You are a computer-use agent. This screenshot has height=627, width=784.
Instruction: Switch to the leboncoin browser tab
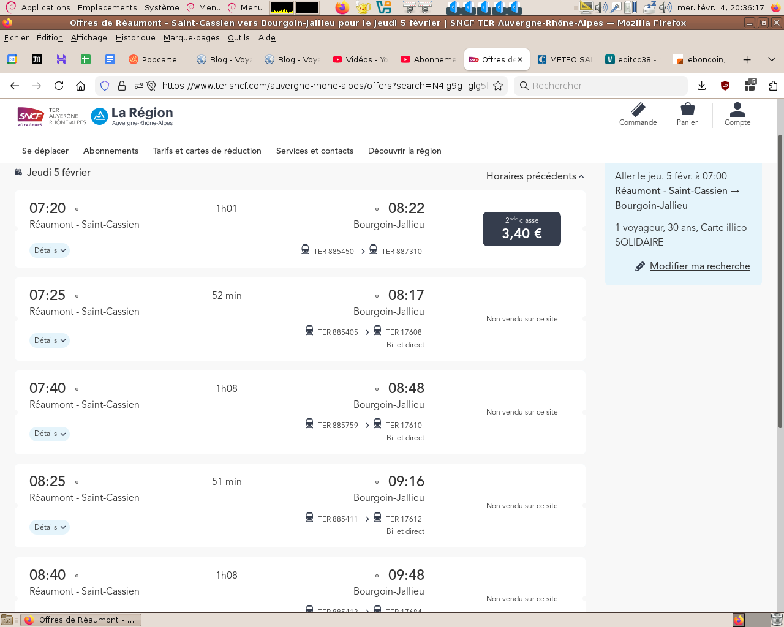701,59
